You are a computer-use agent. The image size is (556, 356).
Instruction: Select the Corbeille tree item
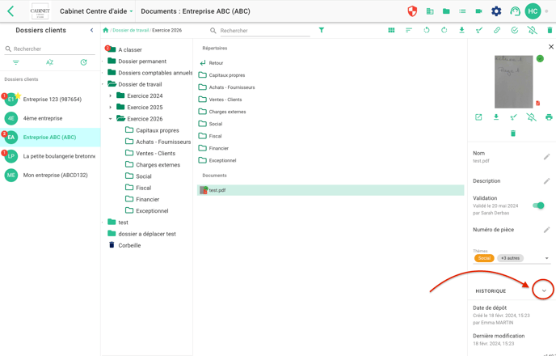(128, 245)
